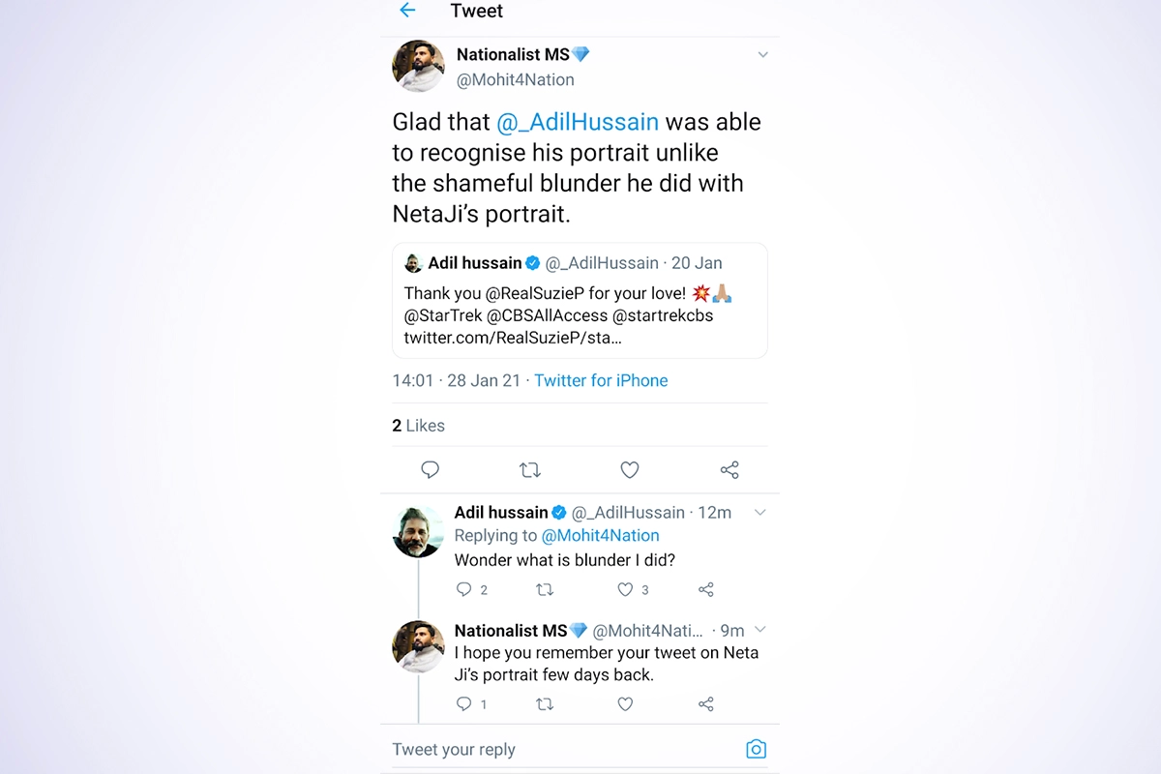Image resolution: width=1161 pixels, height=774 pixels.
Task: Open camera icon in reply box
Action: coord(756,750)
